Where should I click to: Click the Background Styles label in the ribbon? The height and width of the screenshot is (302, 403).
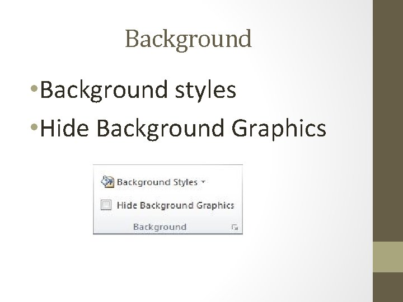pos(157,182)
